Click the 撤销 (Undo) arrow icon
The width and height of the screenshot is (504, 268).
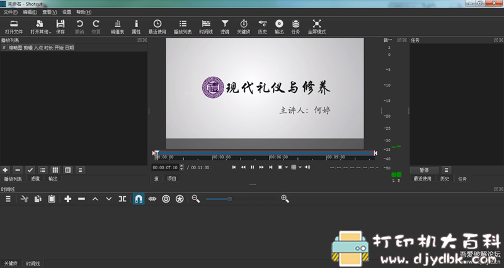point(79,26)
